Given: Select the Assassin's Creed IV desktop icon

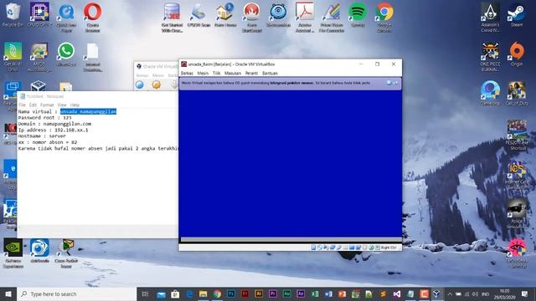Looking at the screenshot, I should point(490,17).
